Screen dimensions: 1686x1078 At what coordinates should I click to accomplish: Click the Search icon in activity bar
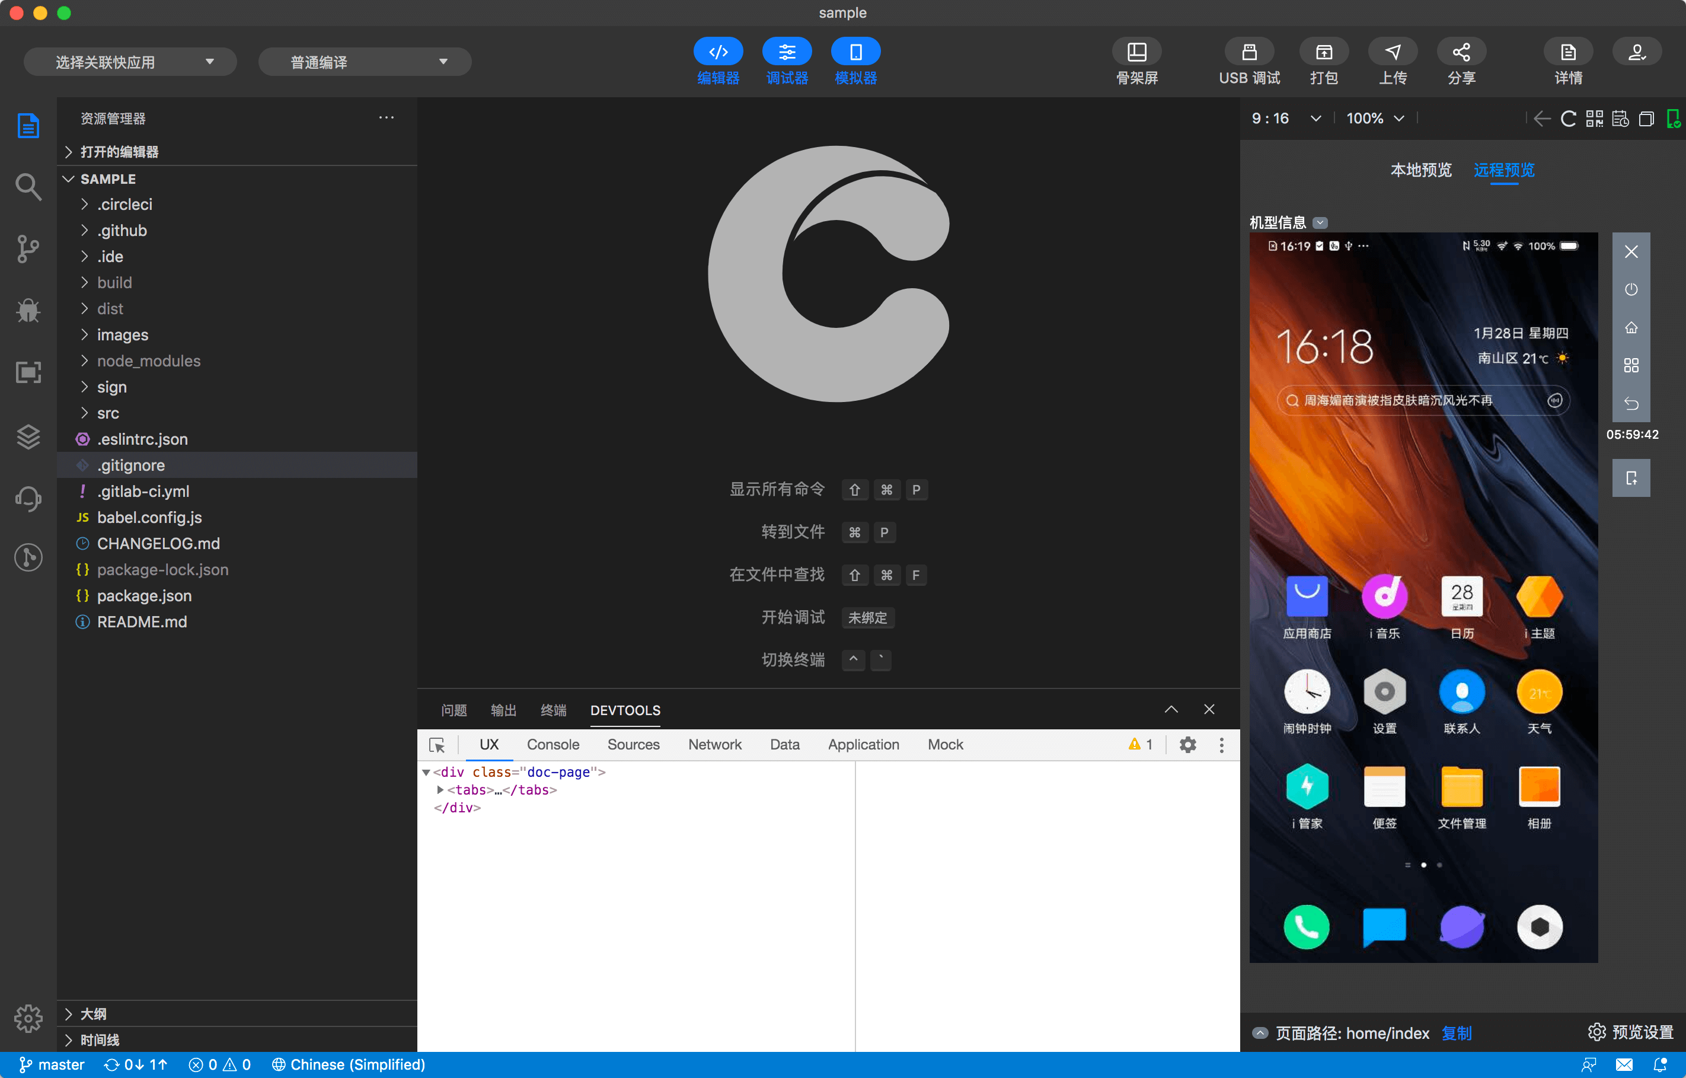coord(28,186)
